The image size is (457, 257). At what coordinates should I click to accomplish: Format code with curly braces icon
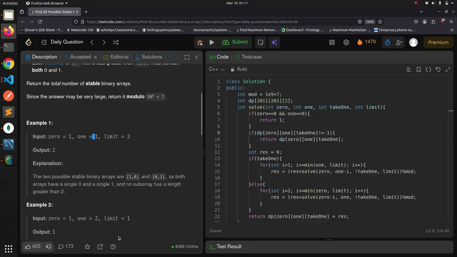pyautogui.click(x=428, y=70)
